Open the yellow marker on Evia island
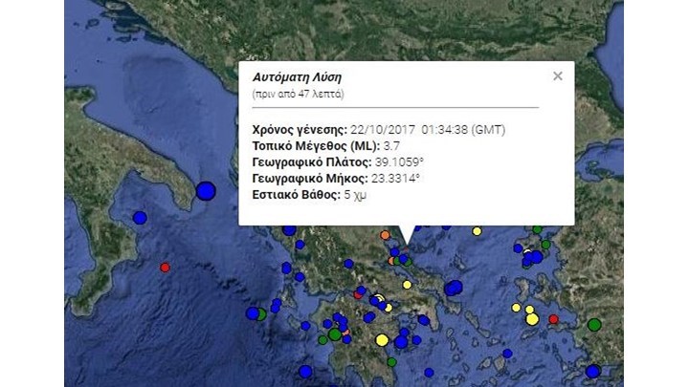The width and height of the screenshot is (689, 387). (x=408, y=285)
